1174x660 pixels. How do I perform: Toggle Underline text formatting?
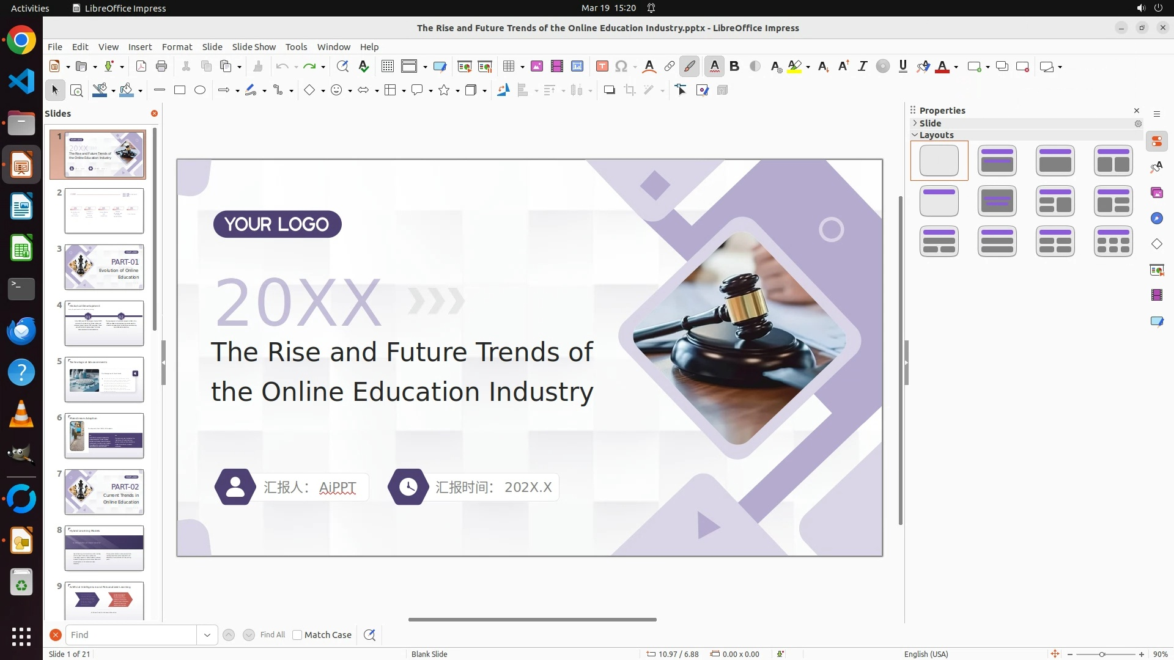(x=903, y=67)
